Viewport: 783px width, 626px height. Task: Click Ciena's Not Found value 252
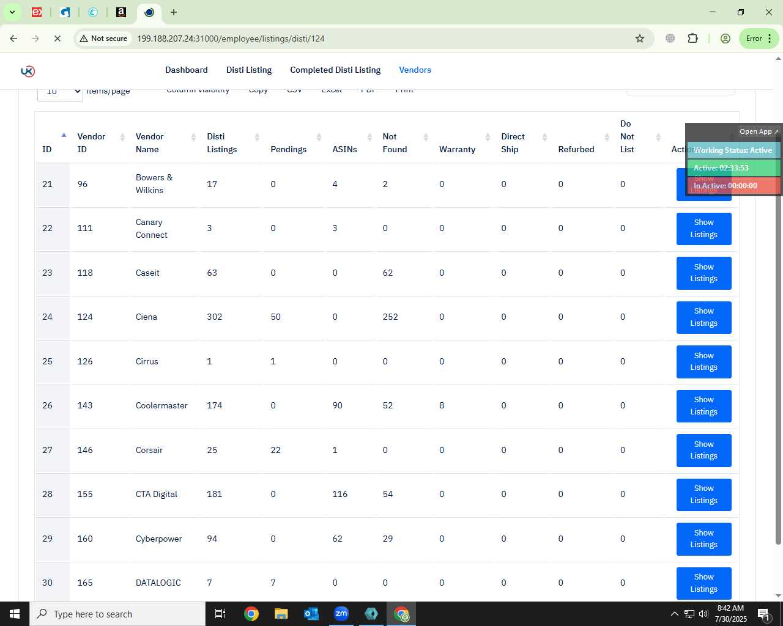pyautogui.click(x=390, y=317)
